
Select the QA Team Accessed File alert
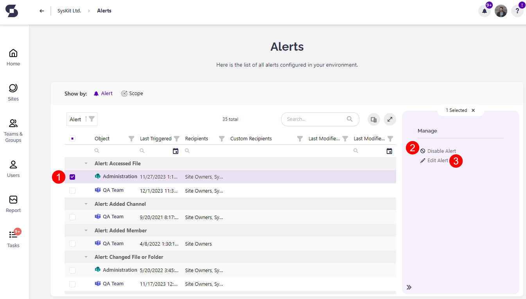[x=72, y=190]
